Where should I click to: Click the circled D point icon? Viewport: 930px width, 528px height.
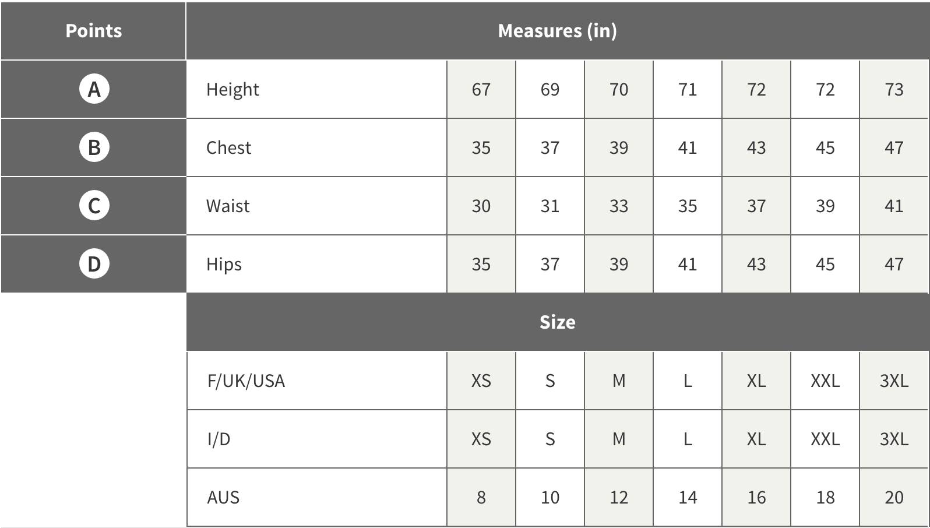pyautogui.click(x=94, y=264)
